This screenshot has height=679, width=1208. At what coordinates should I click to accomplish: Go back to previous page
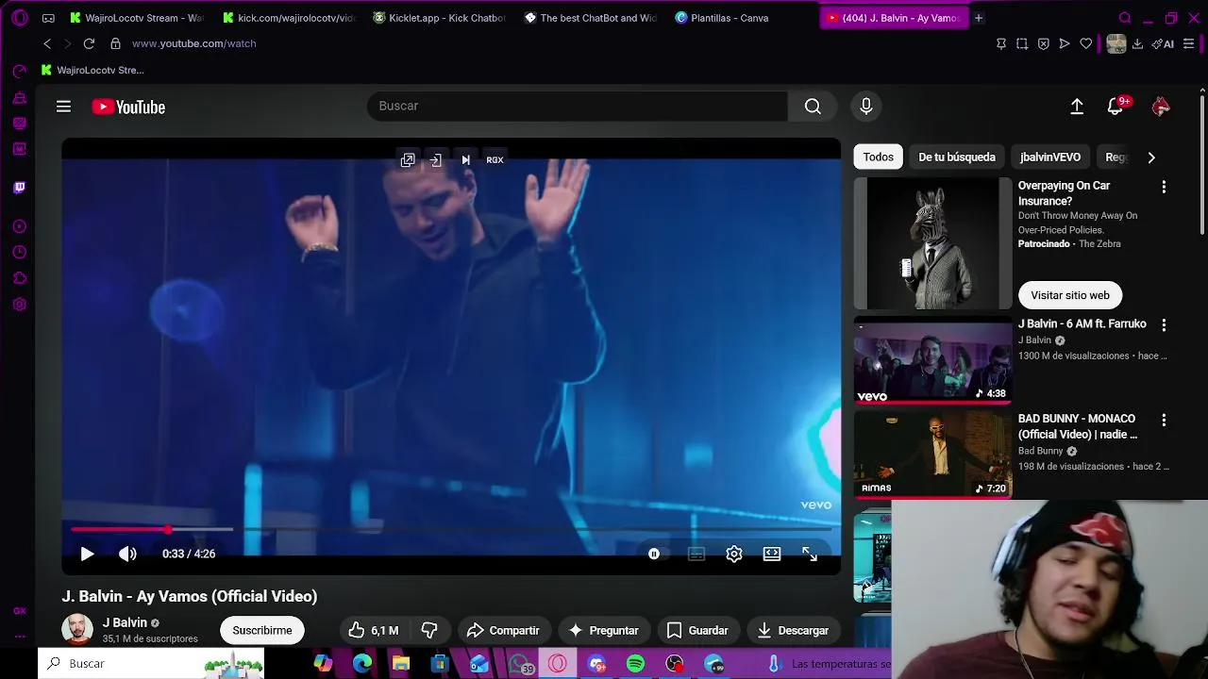point(47,43)
